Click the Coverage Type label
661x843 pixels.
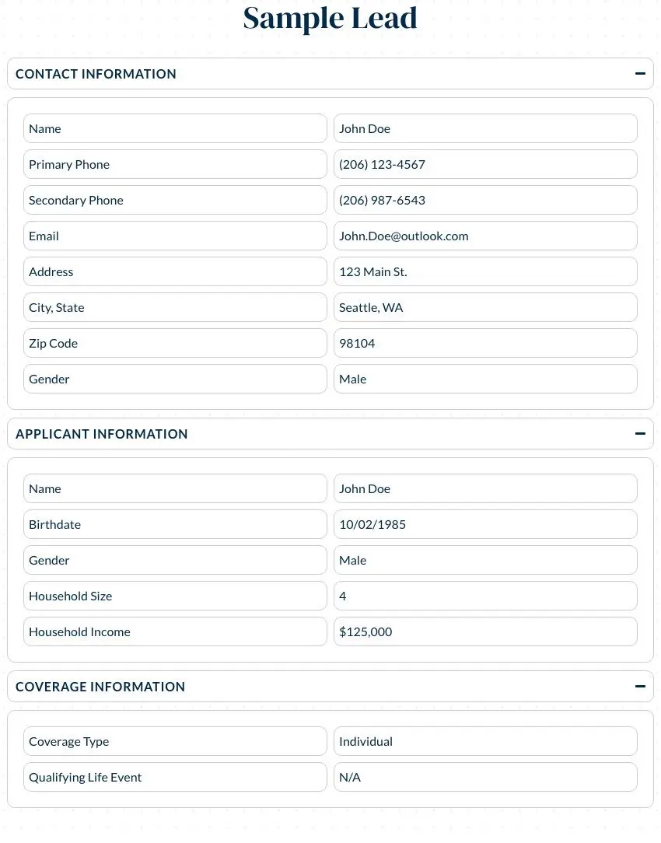pos(175,741)
